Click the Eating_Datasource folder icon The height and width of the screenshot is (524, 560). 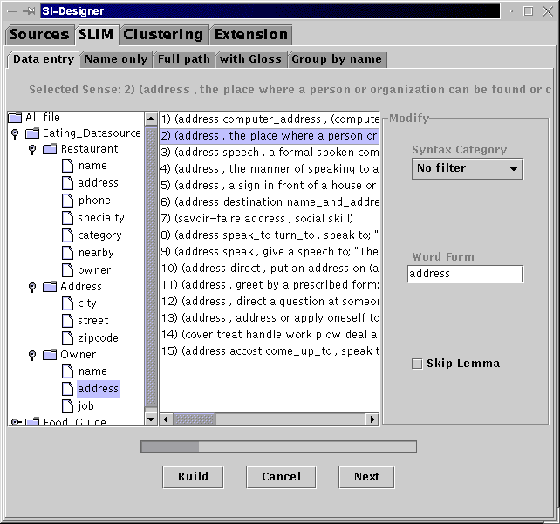[x=32, y=133]
